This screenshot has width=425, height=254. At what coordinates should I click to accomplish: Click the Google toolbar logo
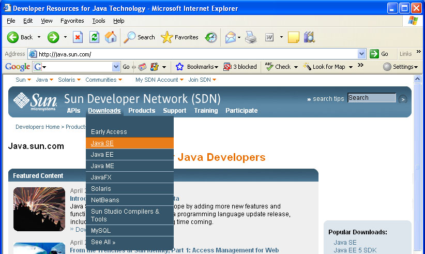tap(18, 67)
